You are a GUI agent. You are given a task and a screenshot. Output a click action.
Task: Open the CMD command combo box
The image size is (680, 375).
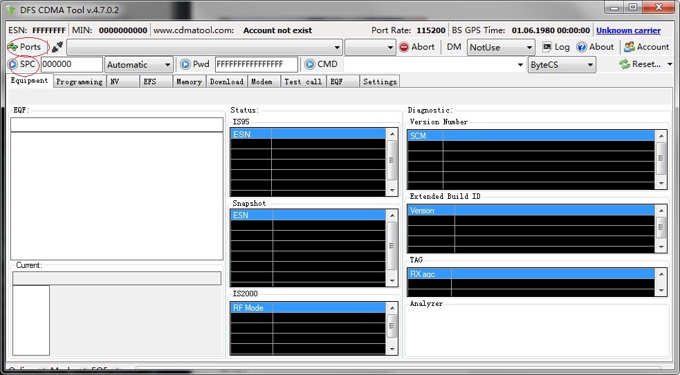pos(434,64)
